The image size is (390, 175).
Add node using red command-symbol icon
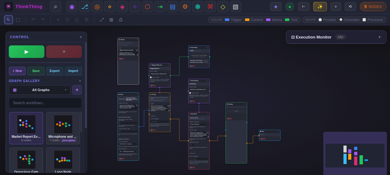(210, 7)
